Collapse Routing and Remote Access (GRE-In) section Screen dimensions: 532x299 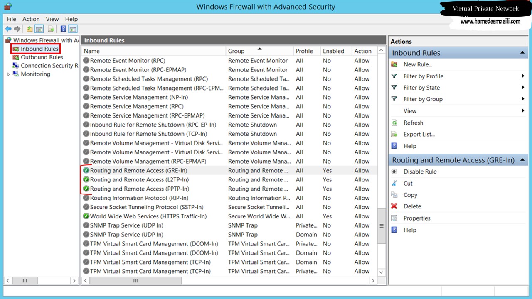(x=522, y=160)
